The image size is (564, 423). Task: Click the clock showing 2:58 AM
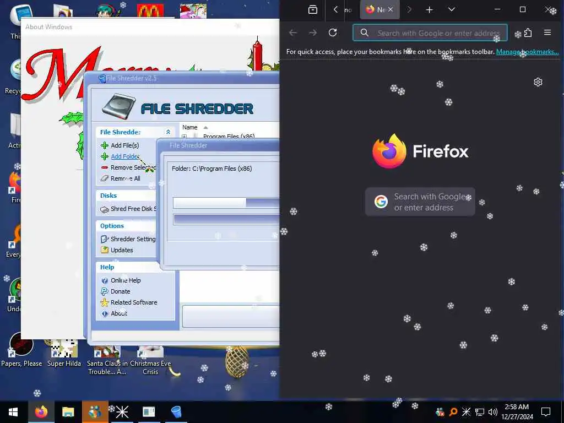pyautogui.click(x=517, y=412)
